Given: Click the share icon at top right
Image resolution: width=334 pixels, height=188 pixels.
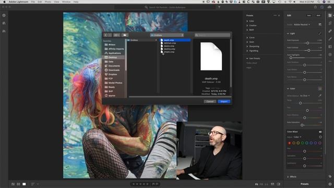Looking at the screenshot, I should point(315,7).
